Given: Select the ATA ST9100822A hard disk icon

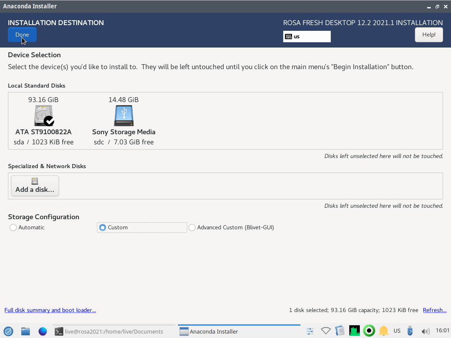Looking at the screenshot, I should click(44, 116).
